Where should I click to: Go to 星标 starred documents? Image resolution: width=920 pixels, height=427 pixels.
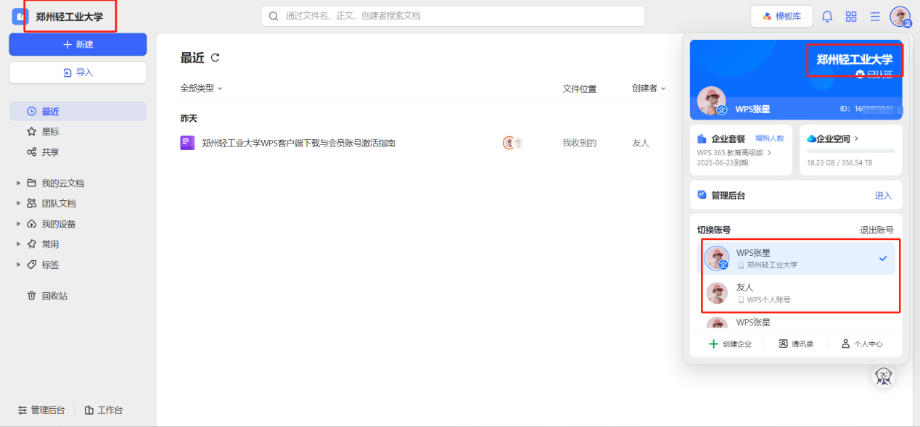coord(50,132)
